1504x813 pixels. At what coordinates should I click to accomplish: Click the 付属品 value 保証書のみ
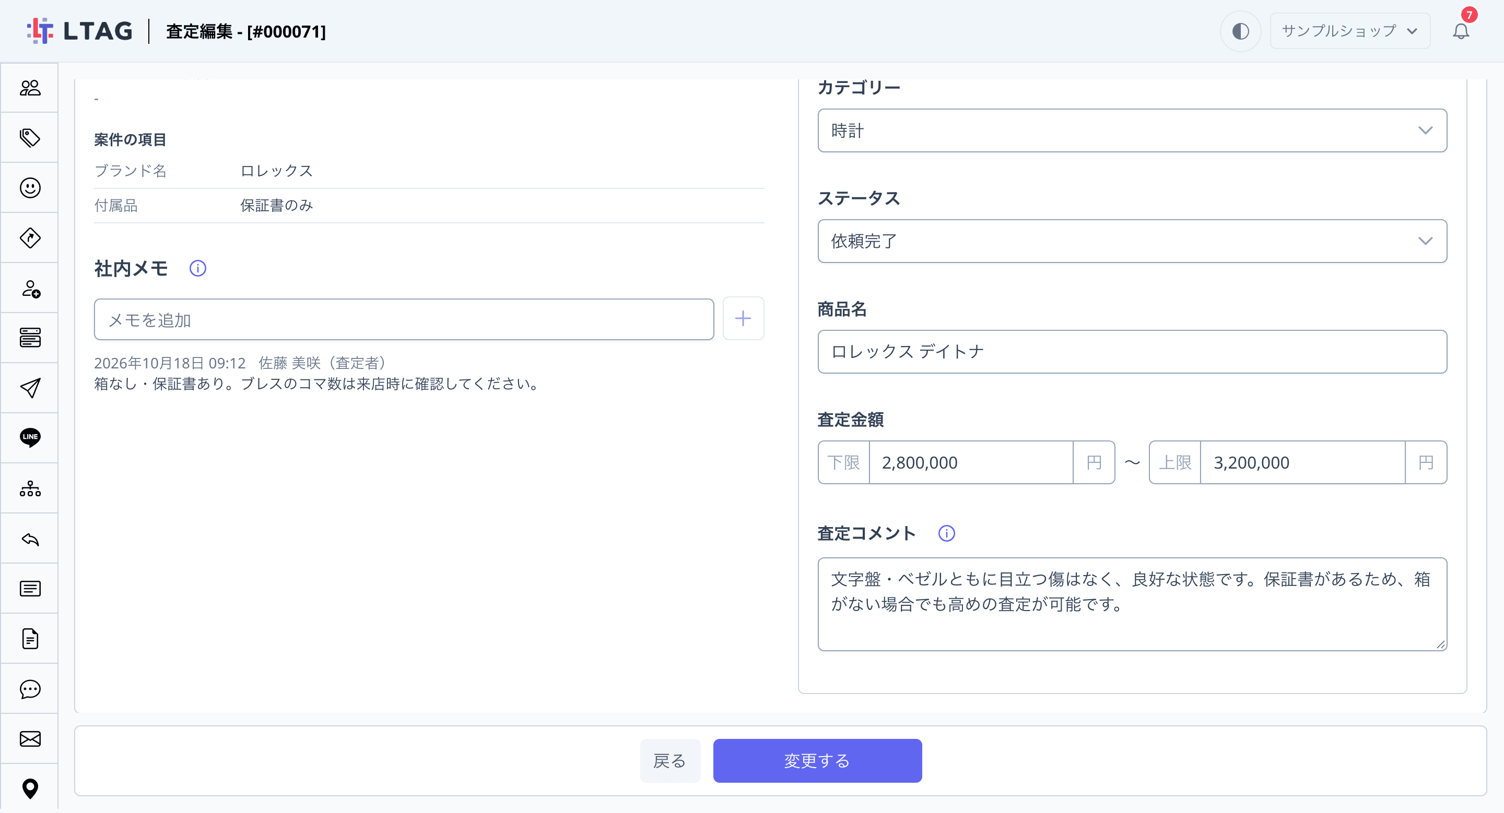(277, 205)
